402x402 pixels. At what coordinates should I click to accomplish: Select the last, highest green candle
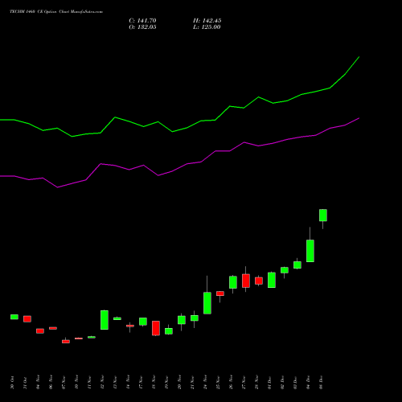click(x=323, y=215)
